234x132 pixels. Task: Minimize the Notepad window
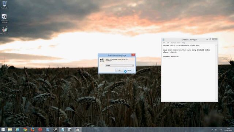207,40
